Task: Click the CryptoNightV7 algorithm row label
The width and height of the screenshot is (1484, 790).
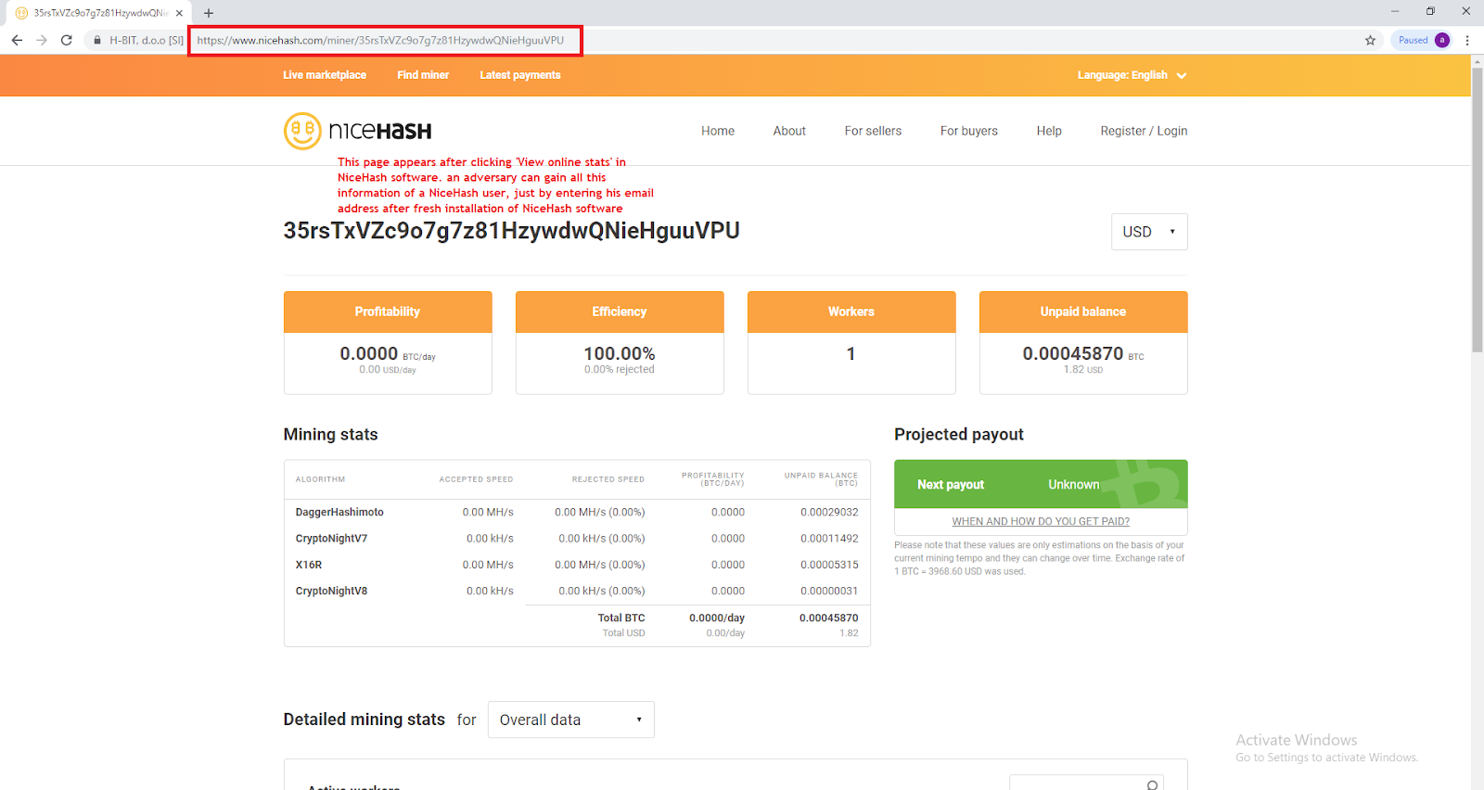Action: [331, 538]
